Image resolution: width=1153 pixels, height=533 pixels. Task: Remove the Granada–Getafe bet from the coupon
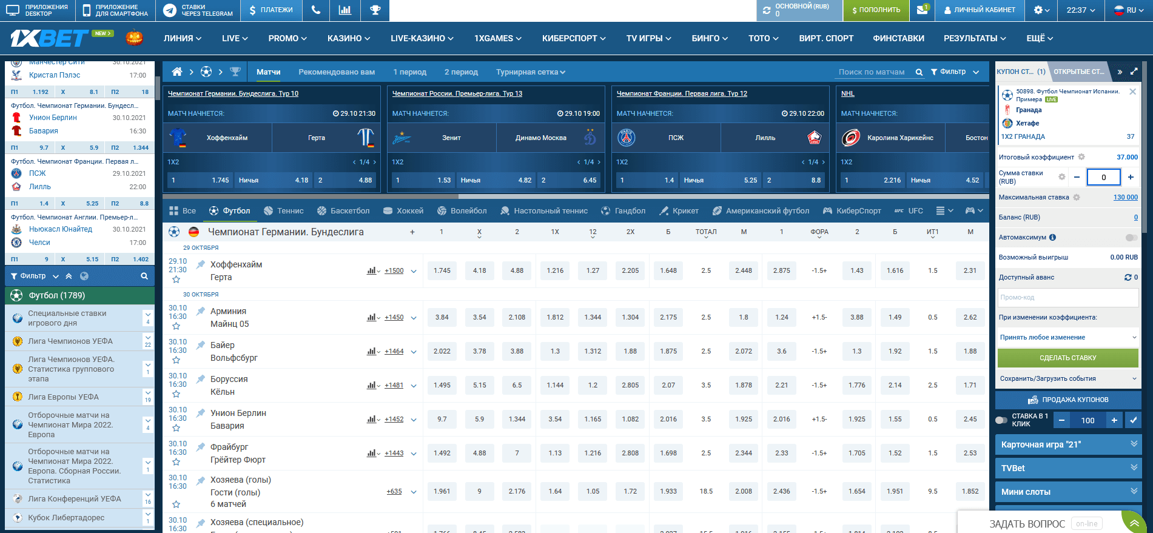pos(1132,92)
